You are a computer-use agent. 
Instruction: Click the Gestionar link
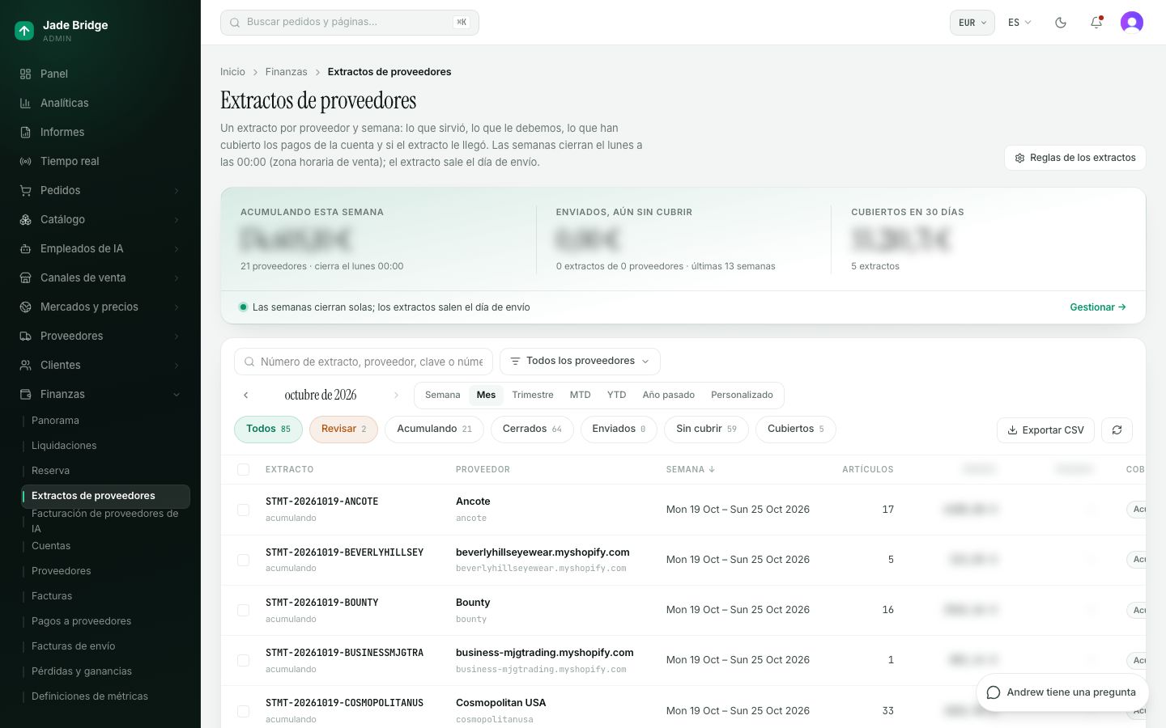pos(1098,307)
